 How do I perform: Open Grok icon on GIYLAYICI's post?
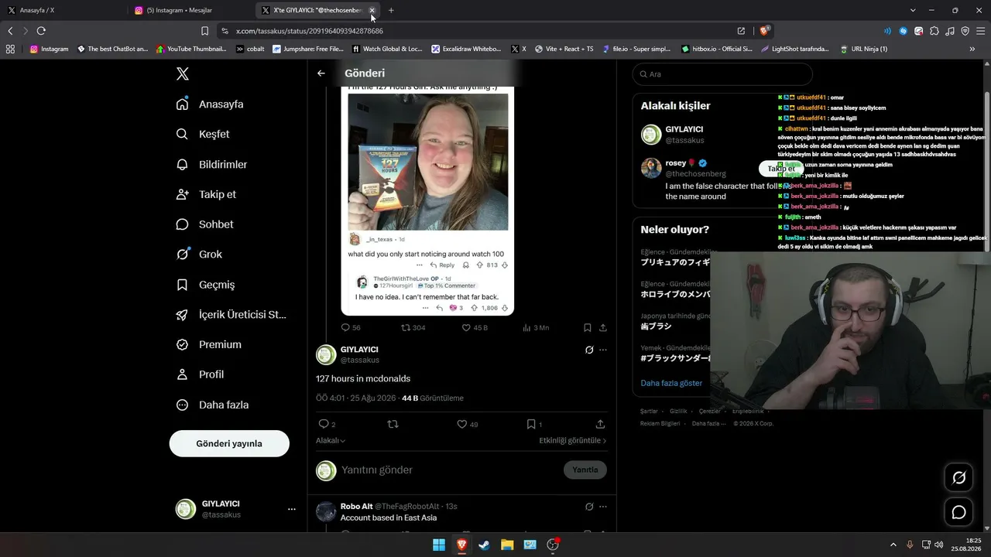coord(589,350)
